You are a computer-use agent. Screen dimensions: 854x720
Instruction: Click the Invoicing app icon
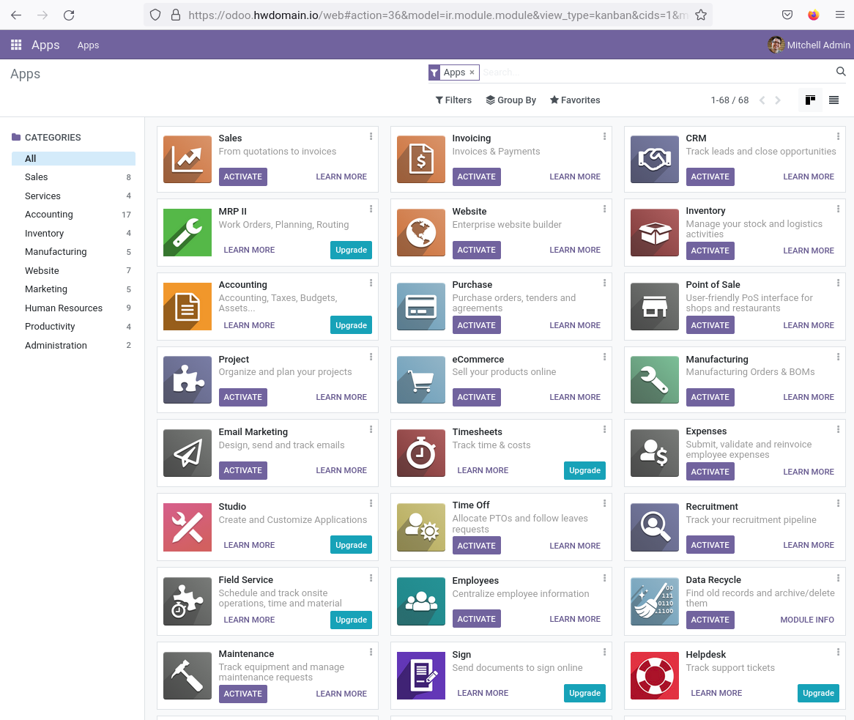421,159
